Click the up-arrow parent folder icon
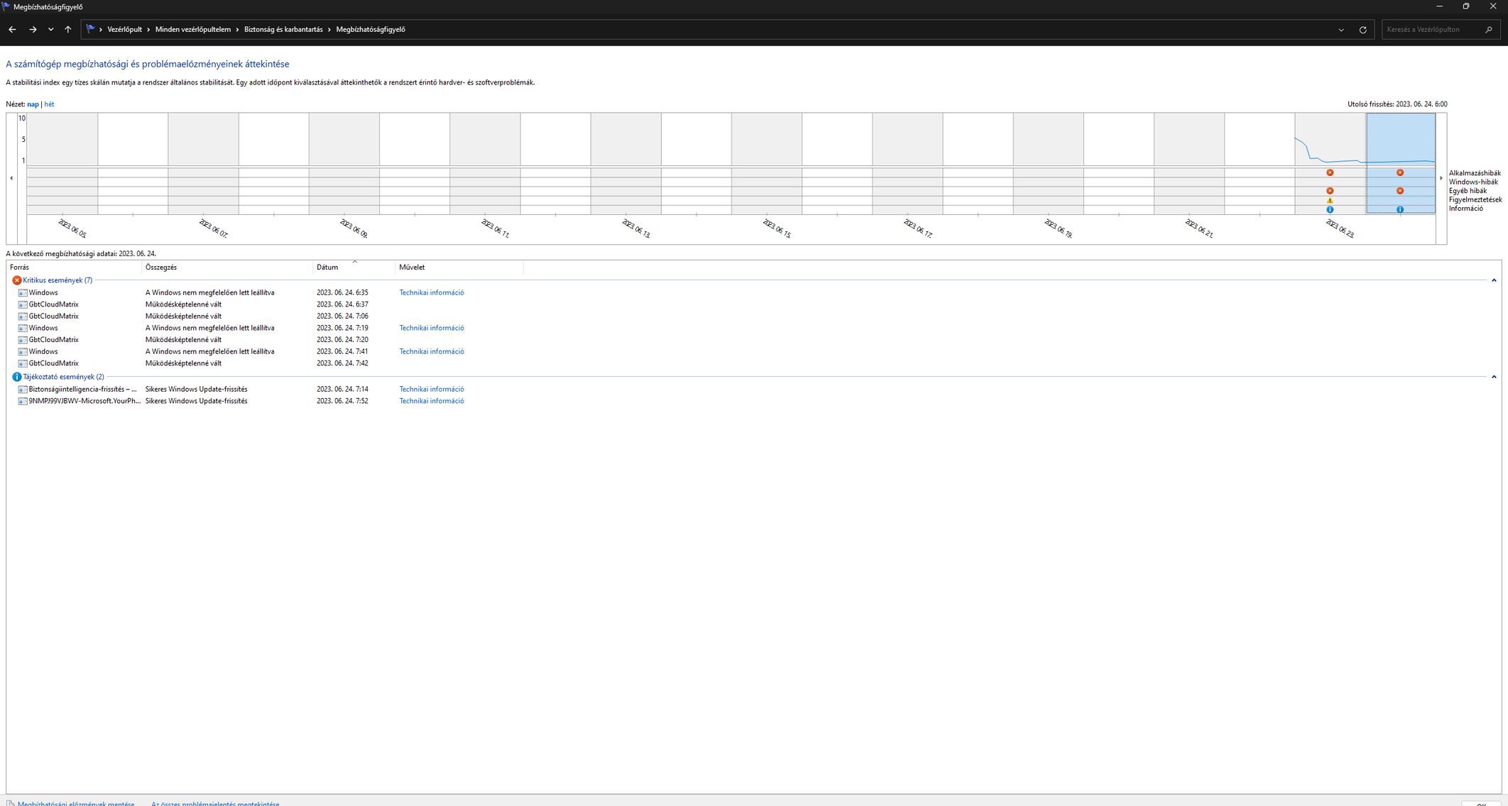1508x806 pixels. click(68, 30)
